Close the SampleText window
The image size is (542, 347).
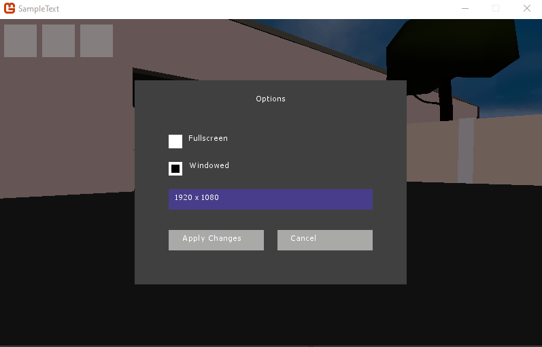pos(527,9)
